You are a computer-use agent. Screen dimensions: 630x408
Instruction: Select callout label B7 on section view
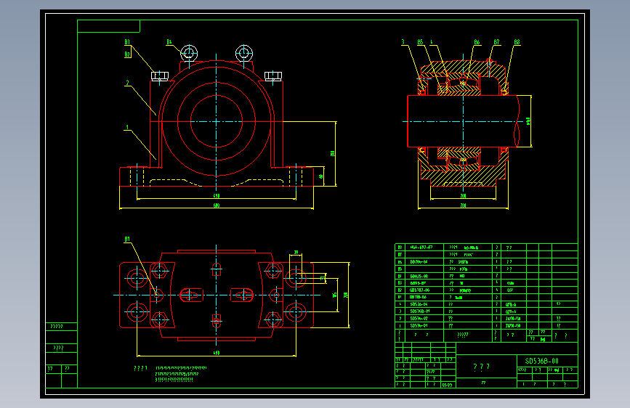coord(496,42)
